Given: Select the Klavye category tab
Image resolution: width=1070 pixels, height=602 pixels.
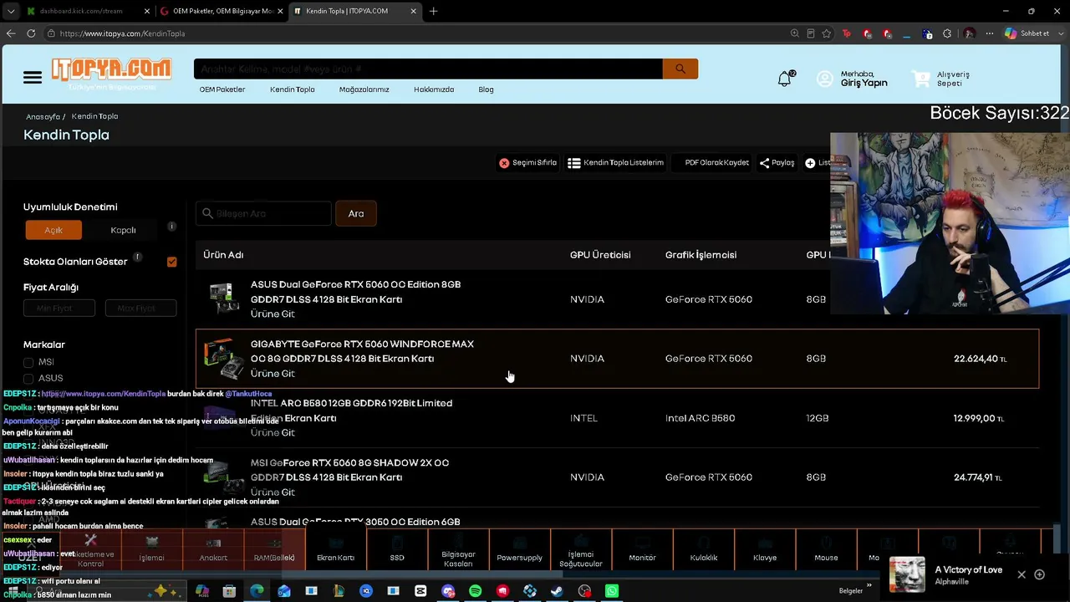Looking at the screenshot, I should coord(765,550).
